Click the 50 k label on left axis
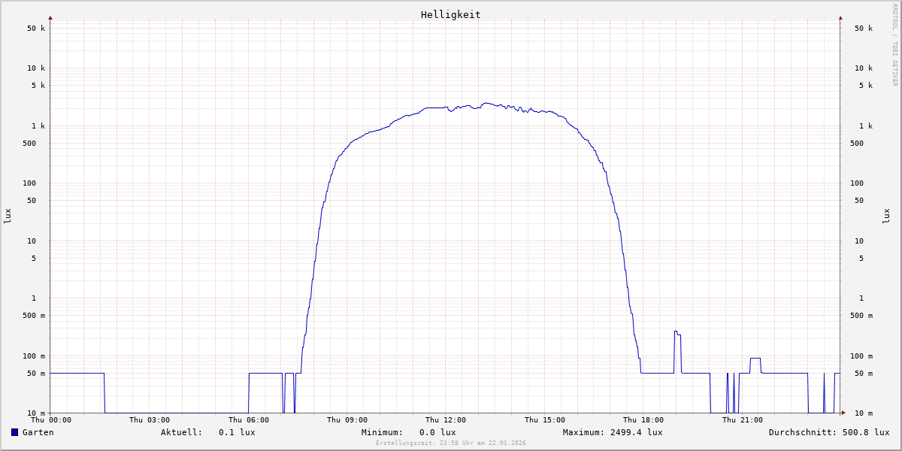Screen dimensions: 902x451 [x=36, y=29]
